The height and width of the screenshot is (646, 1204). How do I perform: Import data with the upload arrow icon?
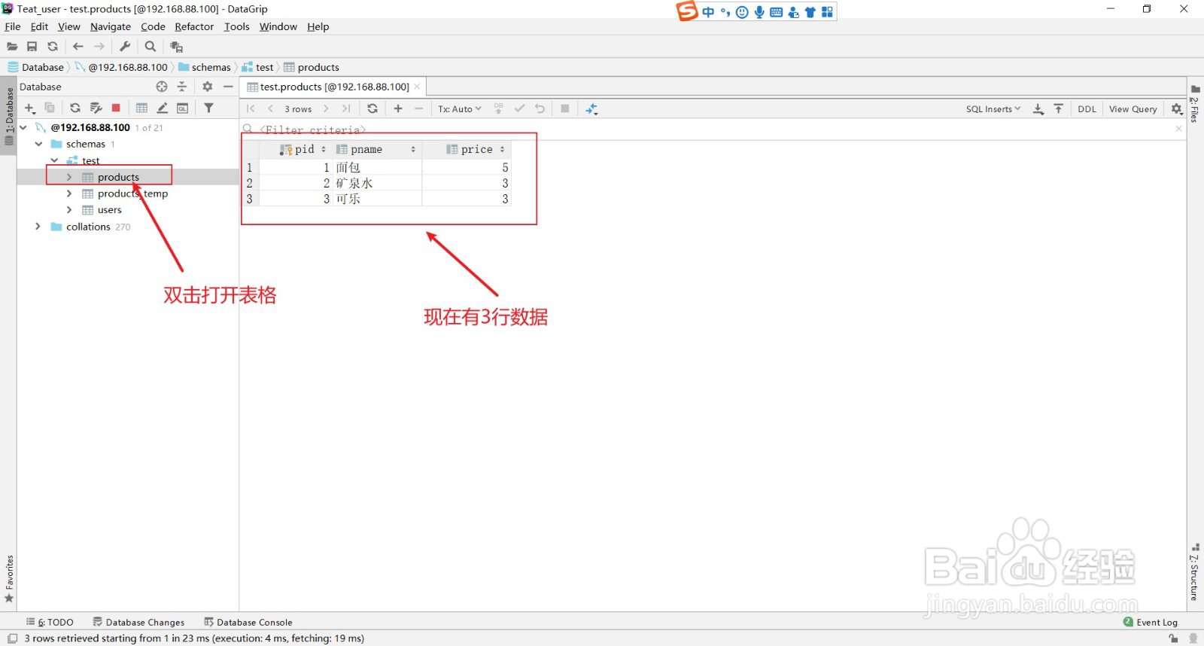1059,108
